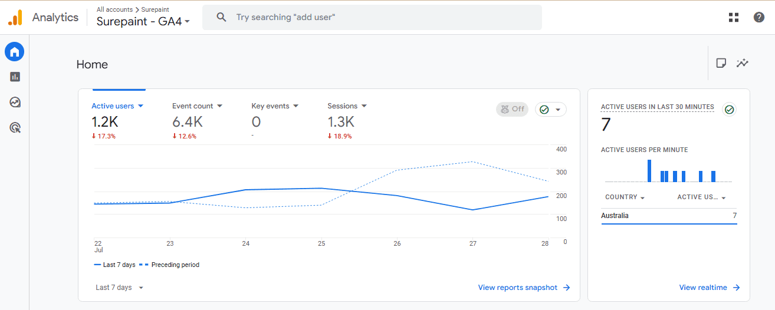Expand the Country dimension dropdown
775x310 pixels.
625,197
